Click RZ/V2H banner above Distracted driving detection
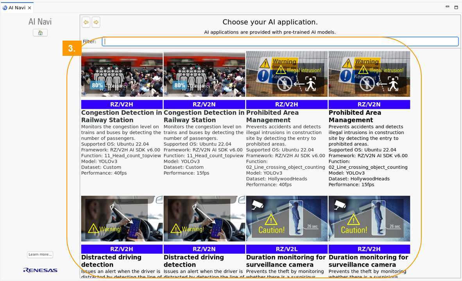462x281 pixels. coord(122,249)
